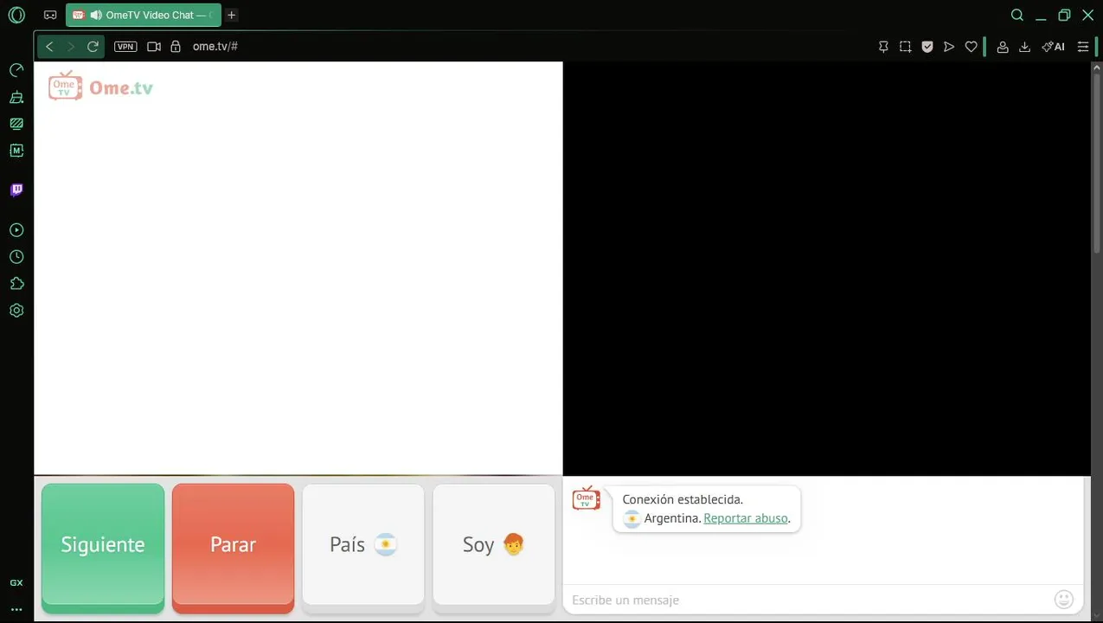Open GX Mods striped icon in sidebar
The image size is (1103, 623).
click(16, 124)
